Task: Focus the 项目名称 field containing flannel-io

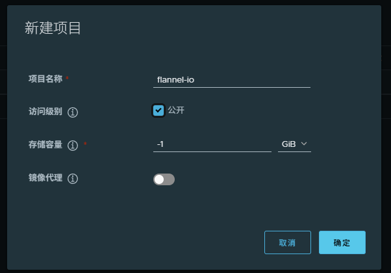Action: click(232, 80)
